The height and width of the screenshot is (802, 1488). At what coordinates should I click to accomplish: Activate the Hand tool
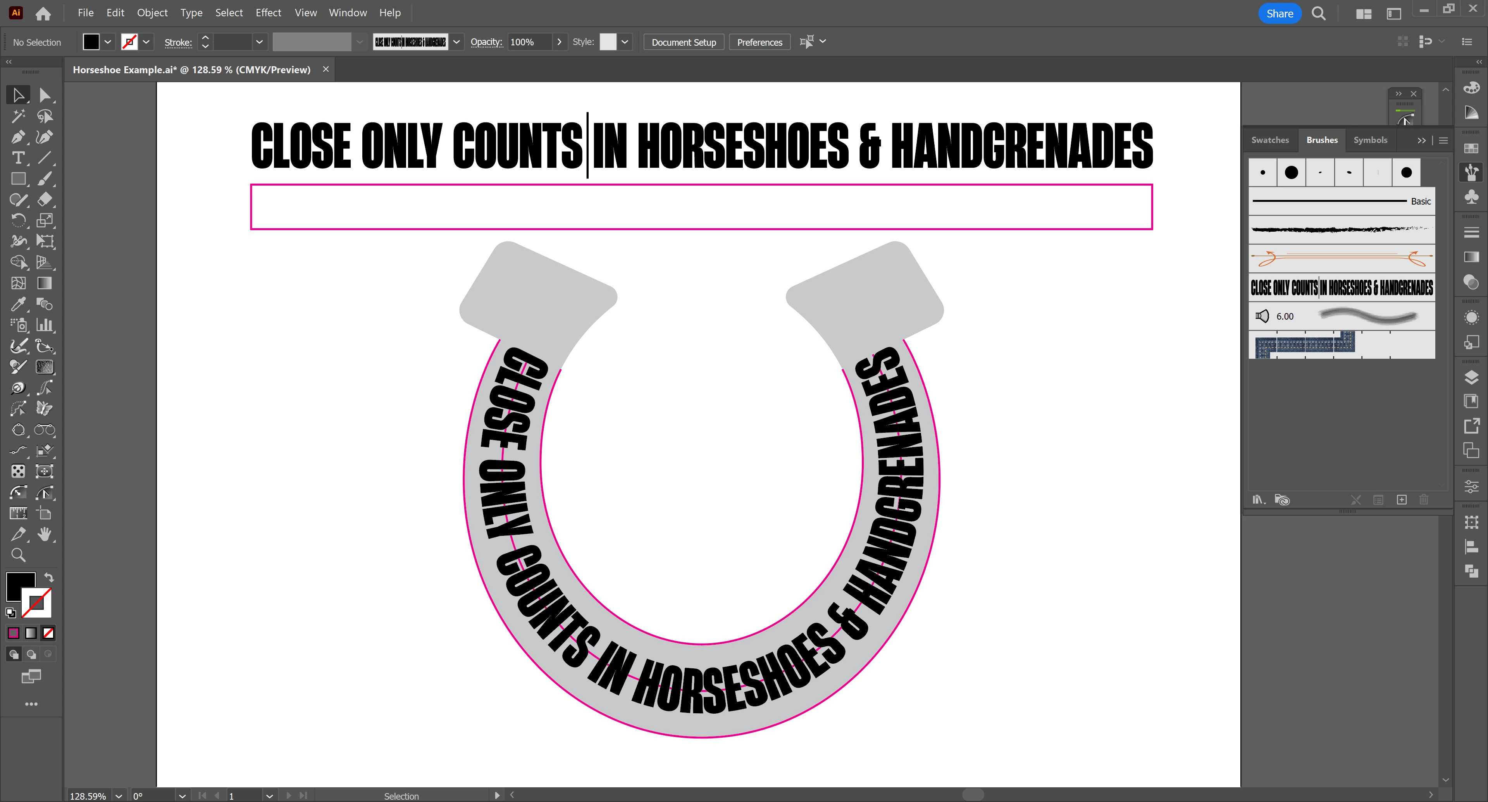tap(45, 534)
